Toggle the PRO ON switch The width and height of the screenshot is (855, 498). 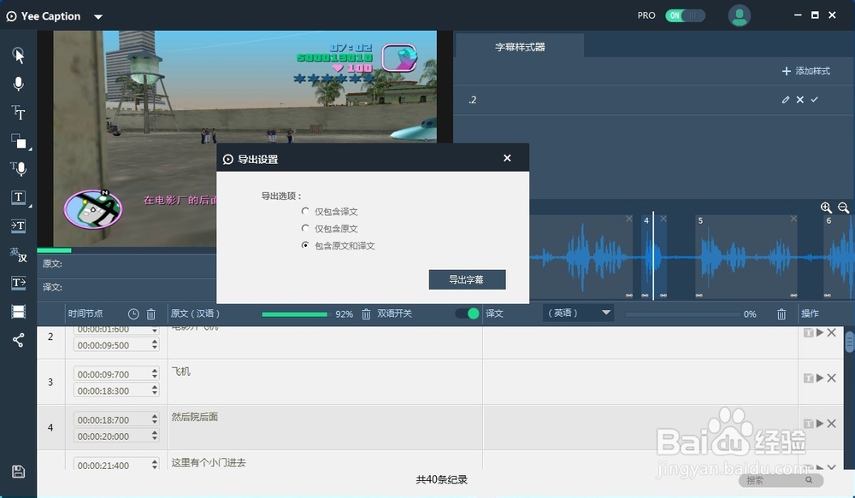click(685, 15)
